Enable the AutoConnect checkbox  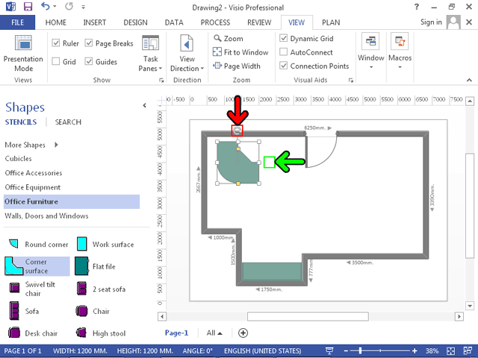pyautogui.click(x=284, y=52)
